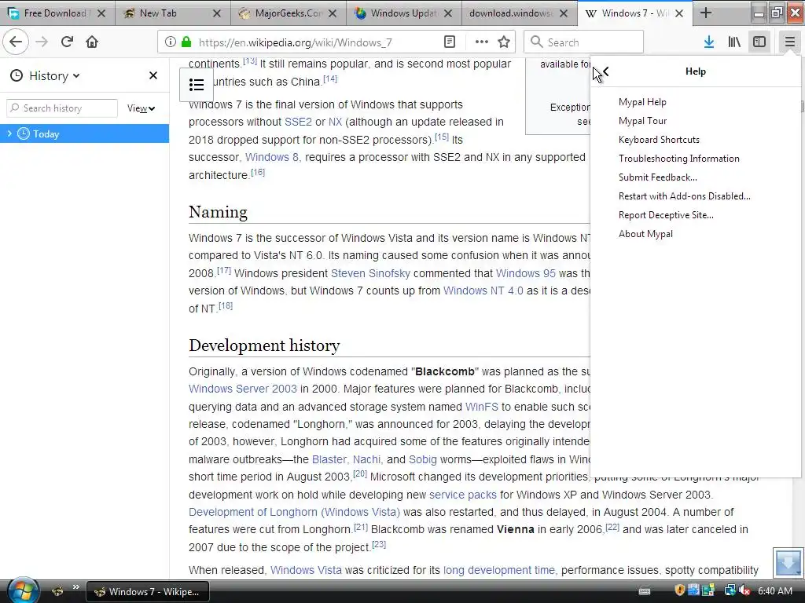Follow the Blaster worm link
The image size is (805, 603).
point(330,459)
